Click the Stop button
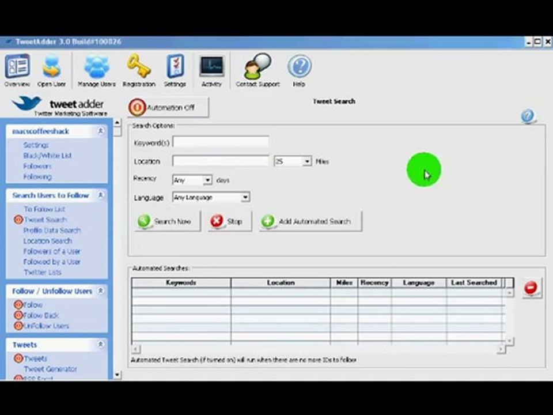Image resolution: width=553 pixels, height=415 pixels. tap(230, 221)
